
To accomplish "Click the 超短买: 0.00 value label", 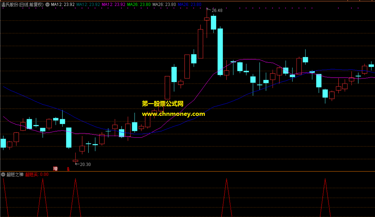I will point(37,174).
